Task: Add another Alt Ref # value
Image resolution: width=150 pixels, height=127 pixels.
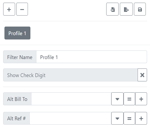Action: pyautogui.click(x=141, y=118)
